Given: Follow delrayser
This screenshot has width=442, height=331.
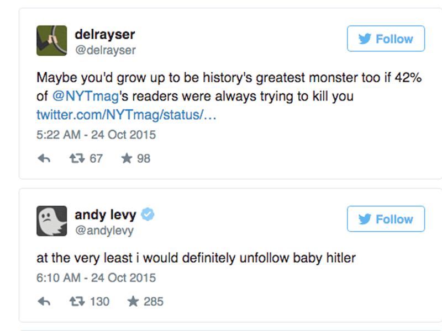Looking at the screenshot, I should (x=386, y=39).
